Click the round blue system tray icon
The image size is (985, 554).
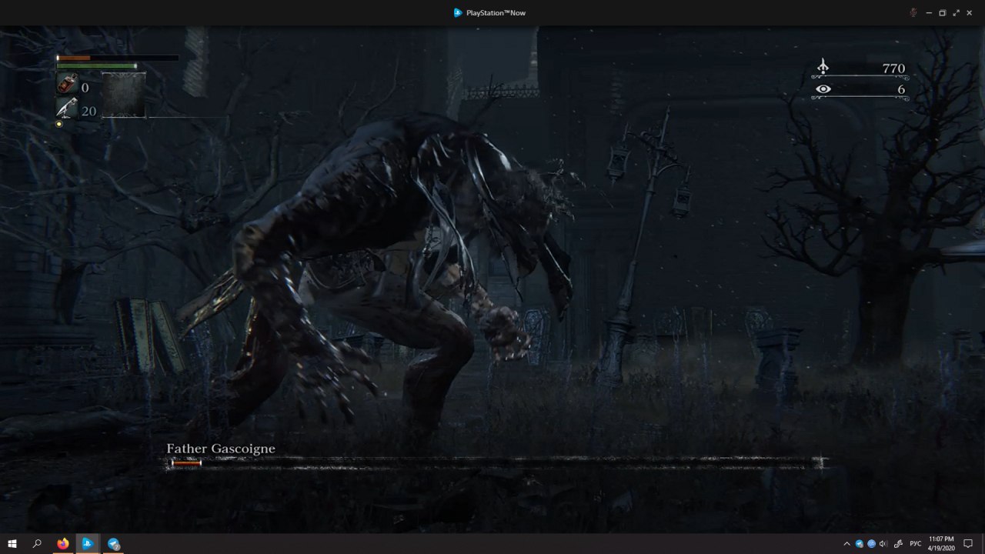pyautogui.click(x=871, y=544)
